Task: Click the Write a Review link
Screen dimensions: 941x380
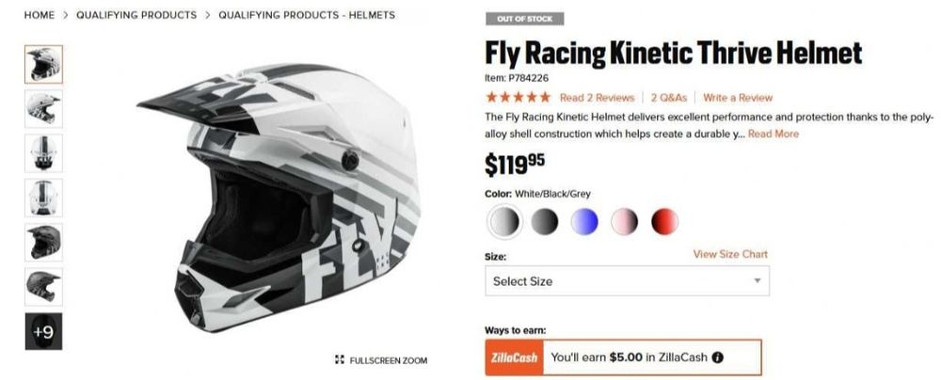Action: [x=738, y=97]
